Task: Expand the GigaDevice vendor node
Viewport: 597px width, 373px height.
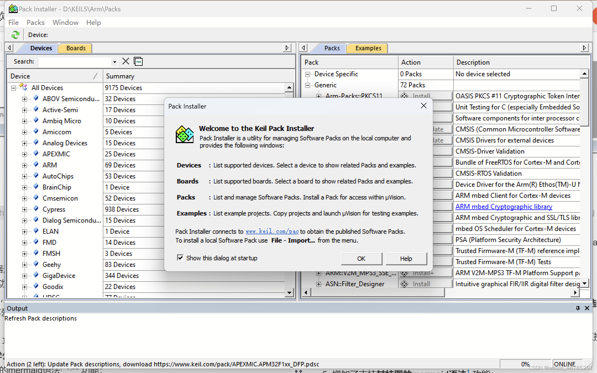Action: coord(25,276)
